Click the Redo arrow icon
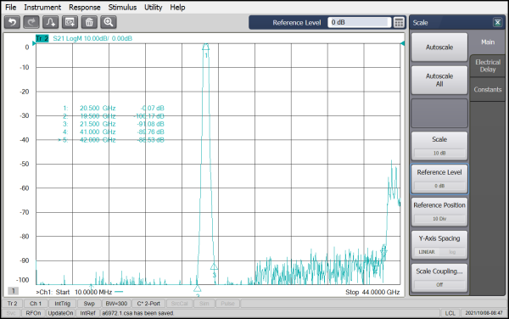This screenshot has height=319, width=509. click(x=31, y=22)
